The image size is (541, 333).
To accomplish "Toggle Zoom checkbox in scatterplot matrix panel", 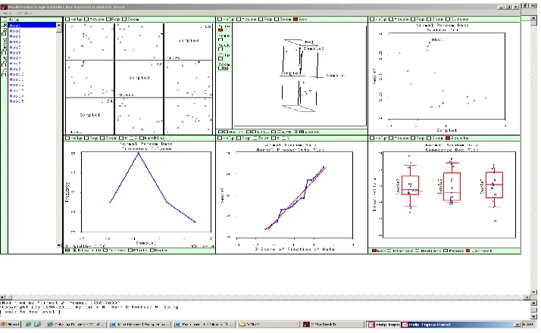I will click(x=124, y=20).
